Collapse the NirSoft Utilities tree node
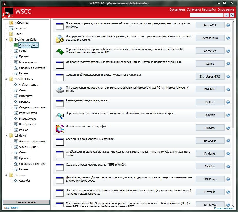 click(x=6, y=79)
